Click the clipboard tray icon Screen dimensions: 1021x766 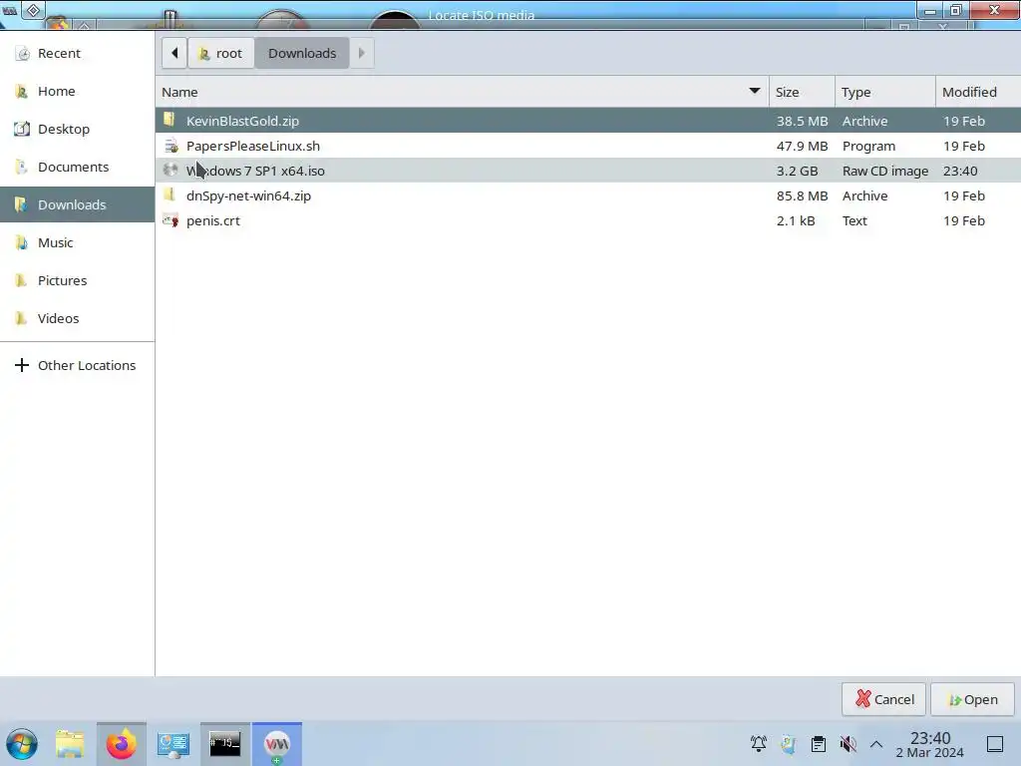point(819,743)
